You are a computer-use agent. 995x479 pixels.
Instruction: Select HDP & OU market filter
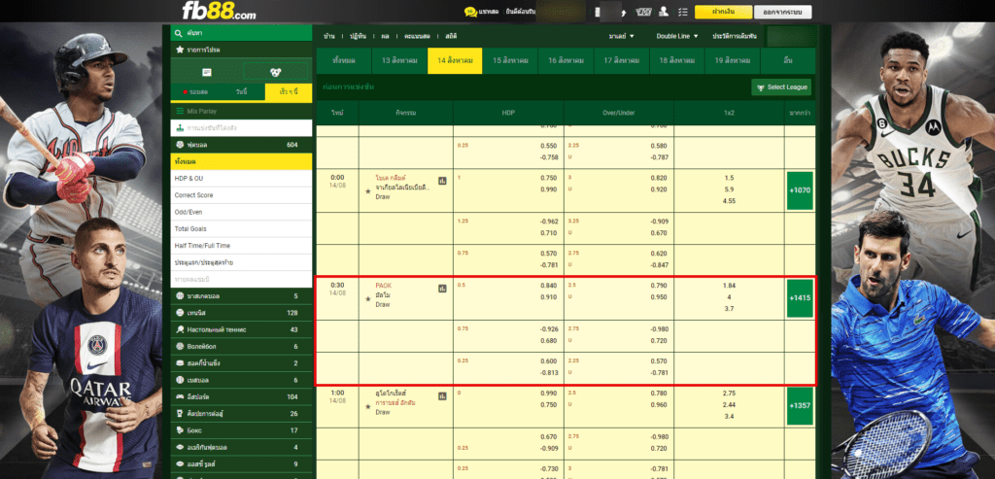[241, 178]
